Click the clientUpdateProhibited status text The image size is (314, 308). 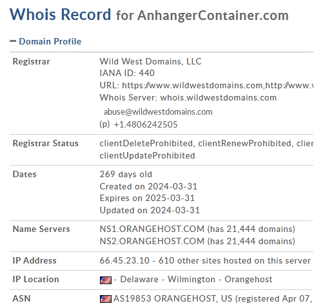click(147, 156)
